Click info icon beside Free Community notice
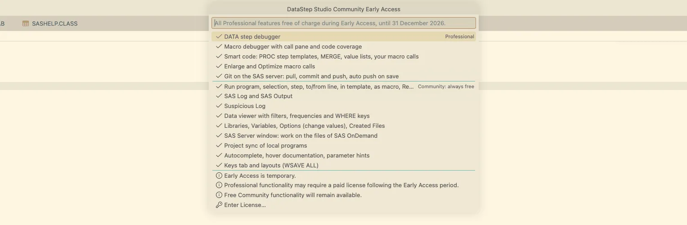This screenshot has width=687, height=225. tap(219, 195)
